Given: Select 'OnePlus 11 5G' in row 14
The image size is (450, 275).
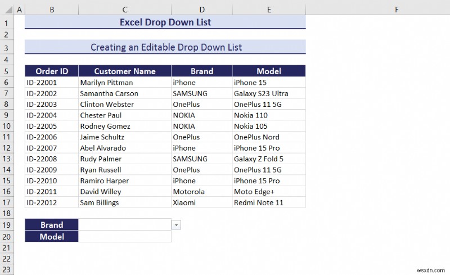Looking at the screenshot, I should click(x=269, y=170).
